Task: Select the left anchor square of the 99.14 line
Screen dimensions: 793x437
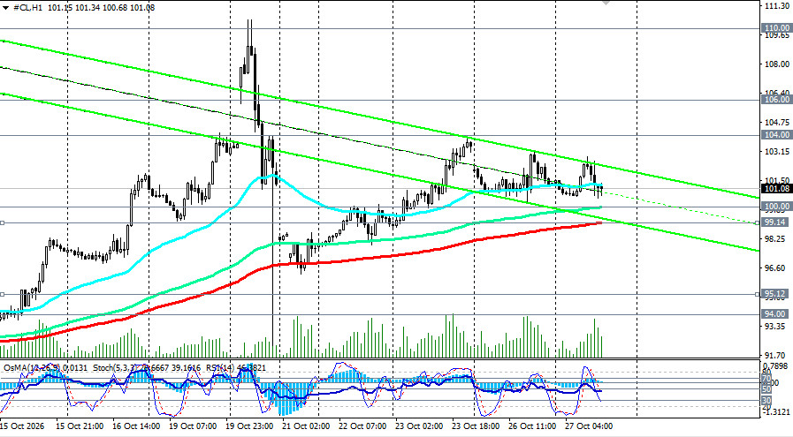Action: [2, 222]
